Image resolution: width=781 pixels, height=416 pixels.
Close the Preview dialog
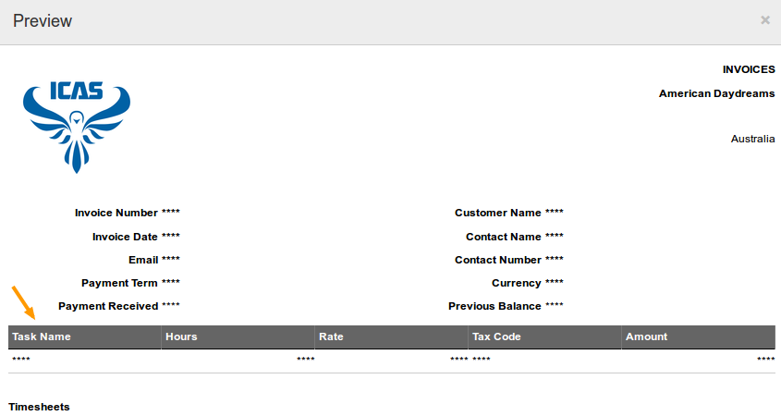(x=765, y=20)
